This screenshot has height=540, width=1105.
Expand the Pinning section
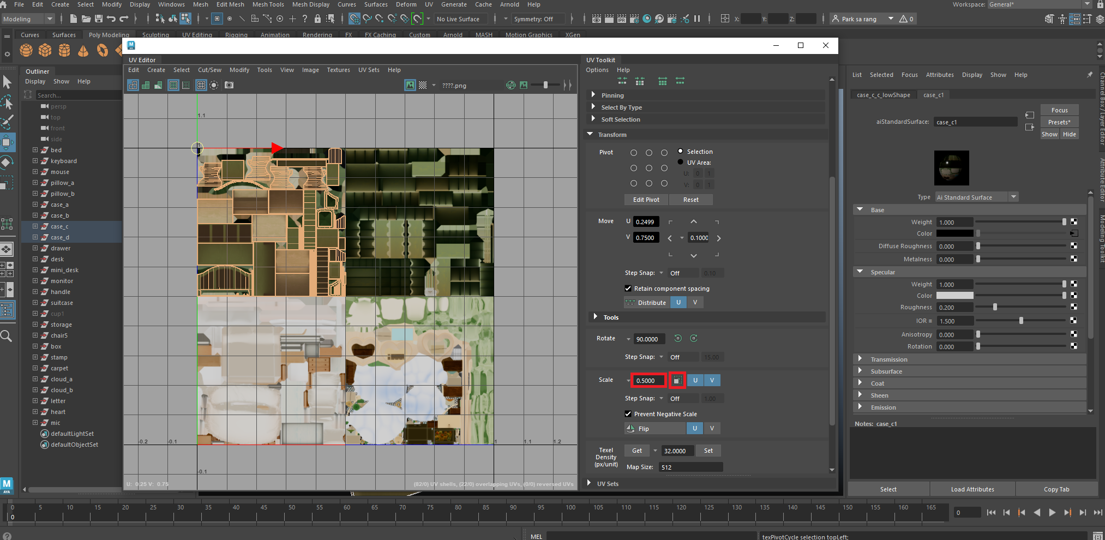(x=593, y=95)
